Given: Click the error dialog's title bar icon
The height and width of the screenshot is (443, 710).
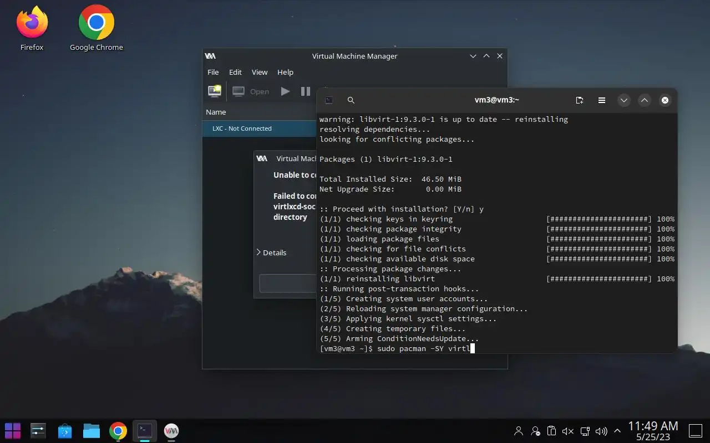Looking at the screenshot, I should [x=262, y=158].
